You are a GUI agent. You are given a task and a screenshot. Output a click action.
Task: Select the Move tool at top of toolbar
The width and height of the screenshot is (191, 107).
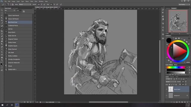(2, 10)
